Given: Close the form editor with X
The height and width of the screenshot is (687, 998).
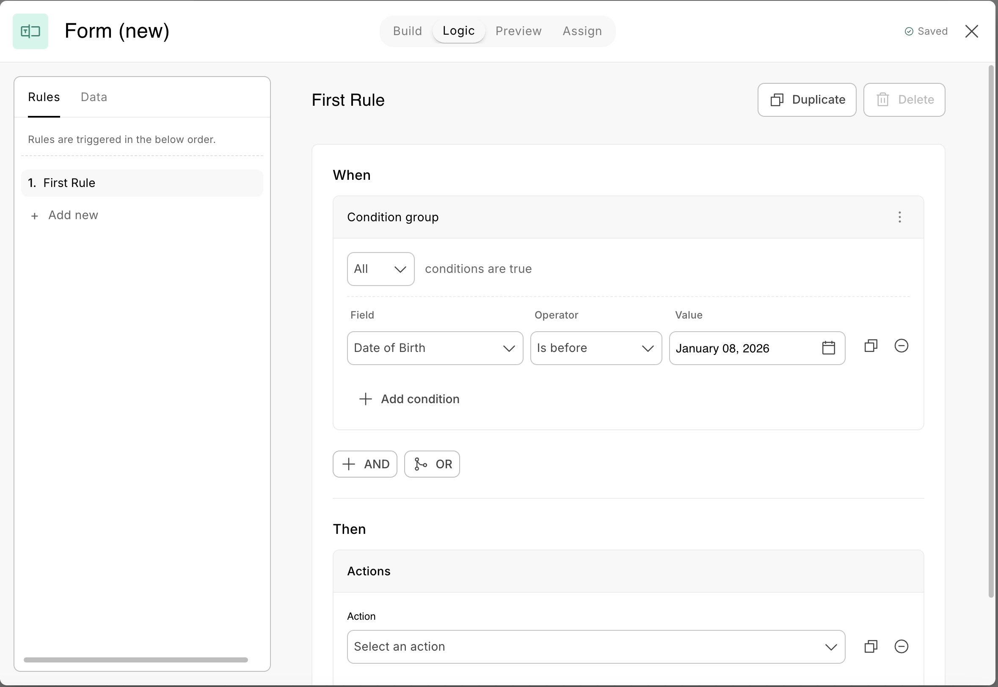Looking at the screenshot, I should coord(971,31).
